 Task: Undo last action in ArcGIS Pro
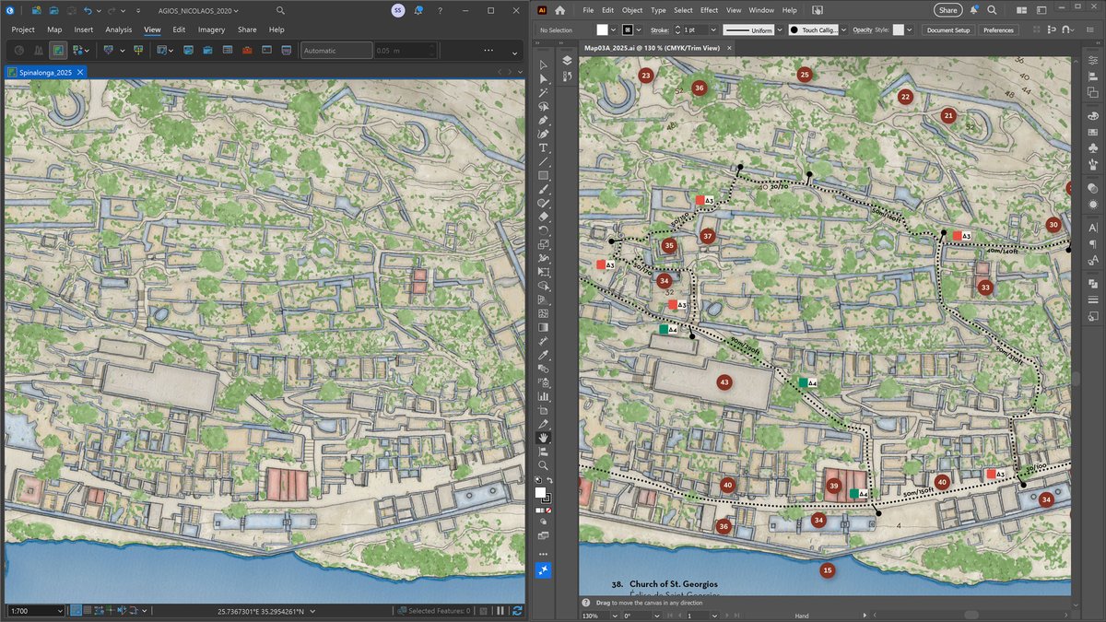coord(88,10)
